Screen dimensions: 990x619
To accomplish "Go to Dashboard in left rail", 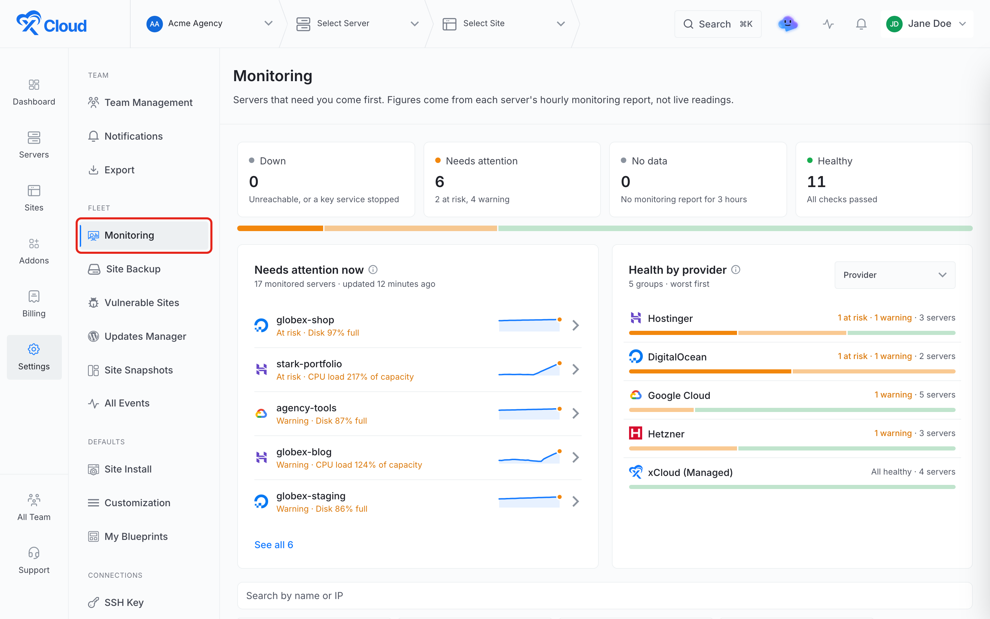I will point(34,93).
